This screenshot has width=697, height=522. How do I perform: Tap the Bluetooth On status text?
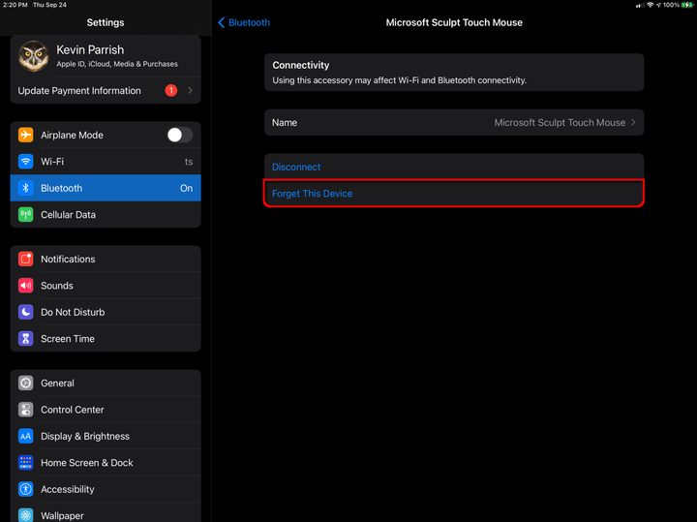click(x=186, y=188)
